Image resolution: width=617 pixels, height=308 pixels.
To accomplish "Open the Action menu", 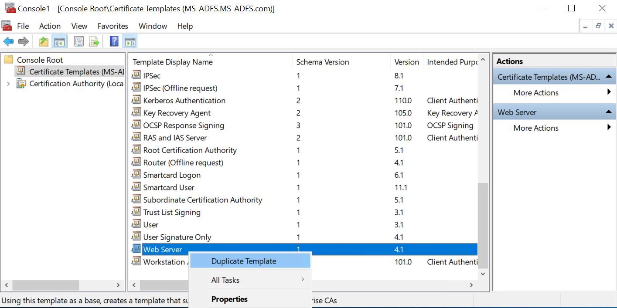I will [x=50, y=26].
